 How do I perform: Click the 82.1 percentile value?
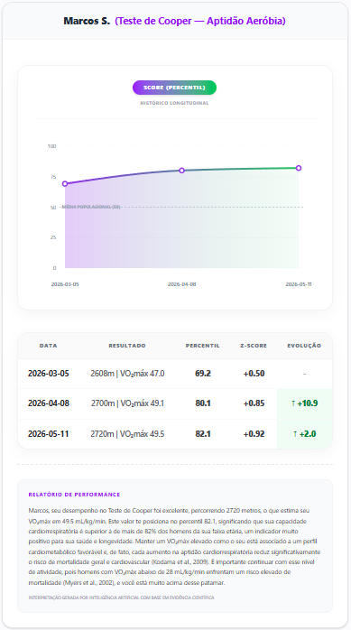(203, 434)
